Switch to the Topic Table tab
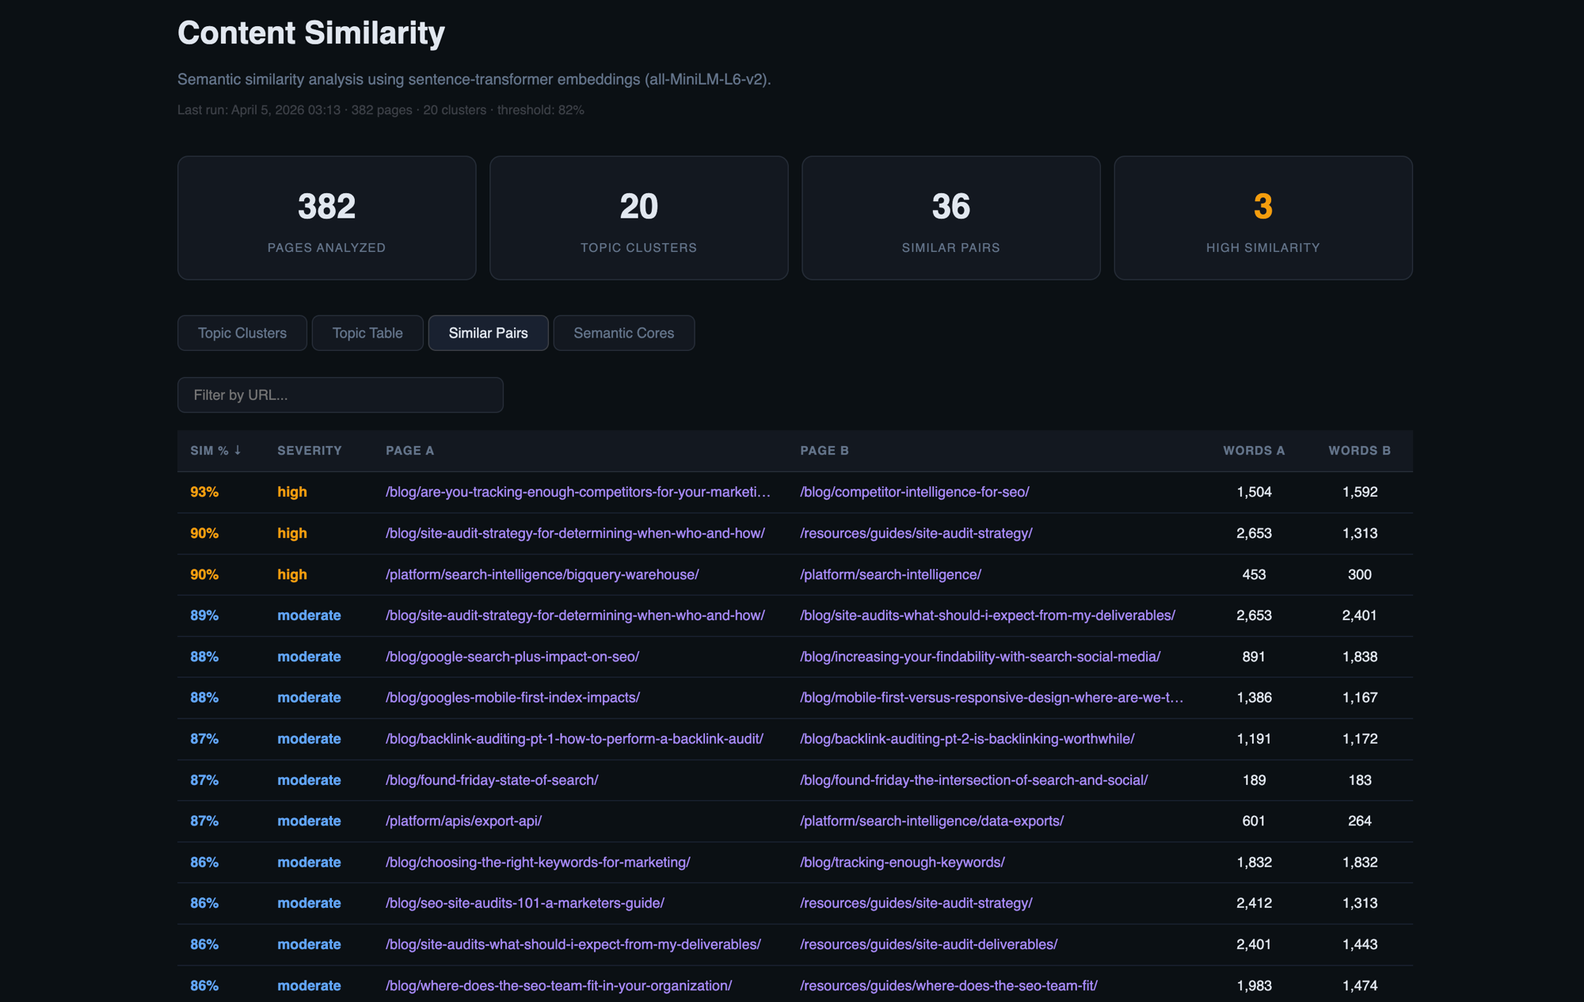1584x1002 pixels. click(x=367, y=333)
